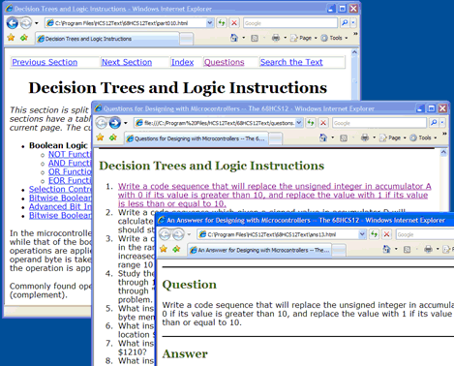454x366 pixels.
Task: Open address dropdown in Decision Trees window
Action: 210,23
